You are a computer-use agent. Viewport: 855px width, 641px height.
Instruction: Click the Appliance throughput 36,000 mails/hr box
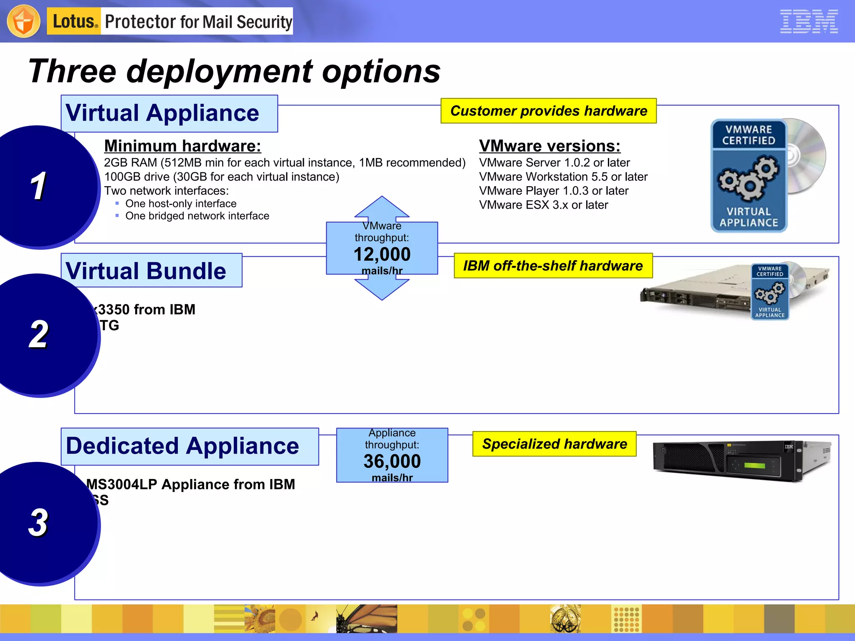pos(392,455)
